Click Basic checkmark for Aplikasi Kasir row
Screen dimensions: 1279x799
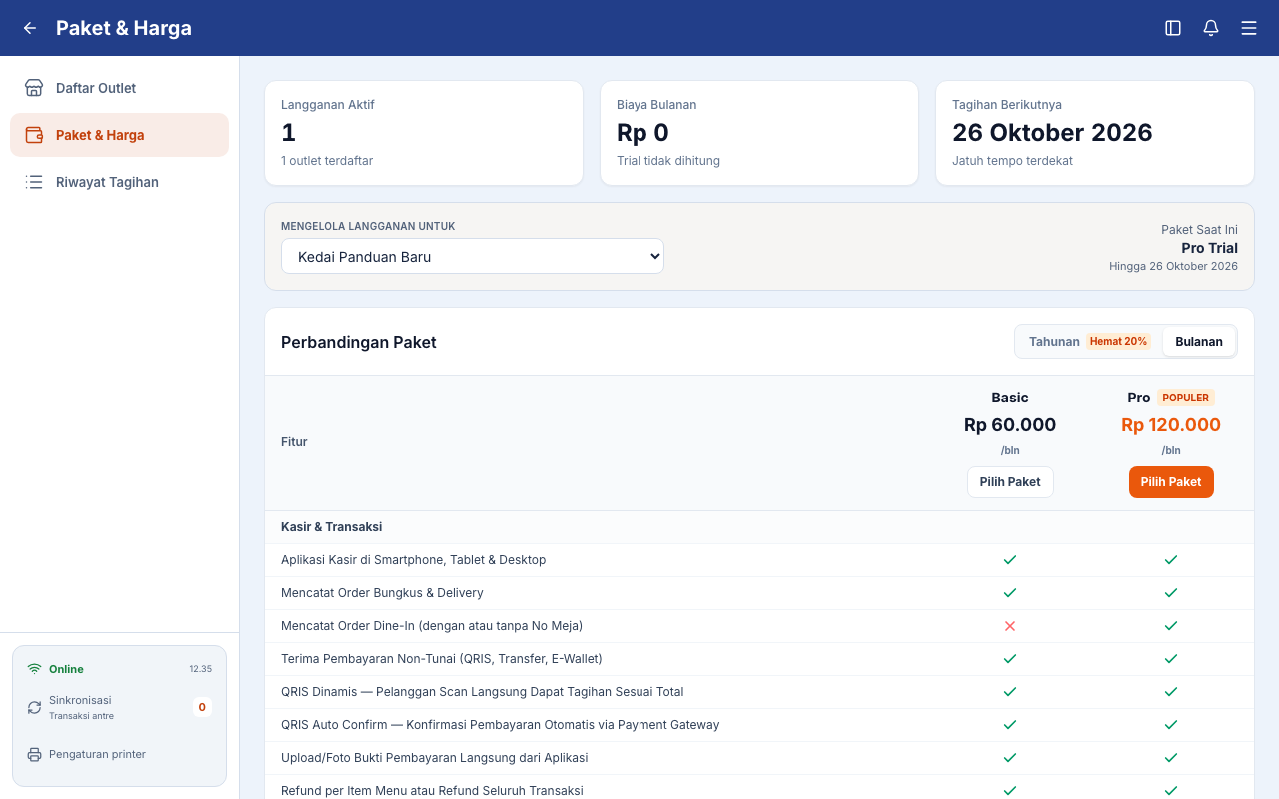click(1010, 560)
